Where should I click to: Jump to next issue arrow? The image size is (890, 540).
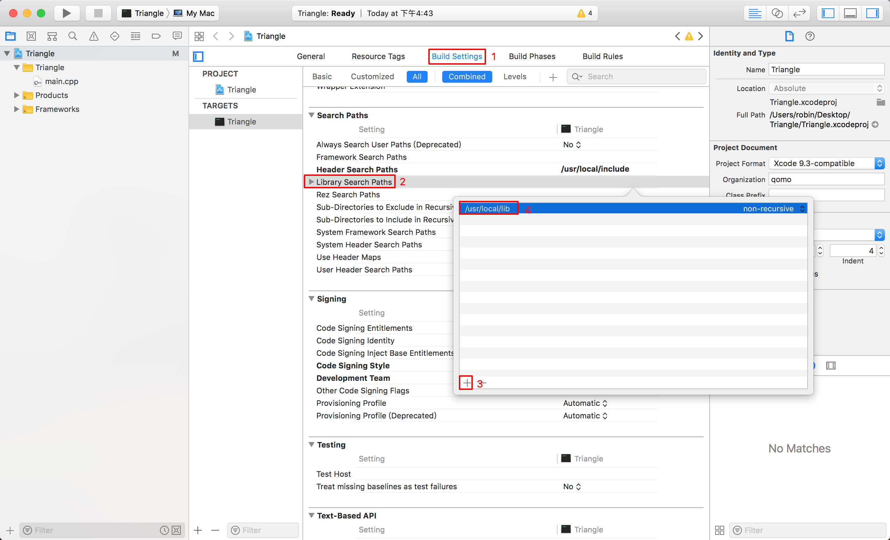click(701, 36)
